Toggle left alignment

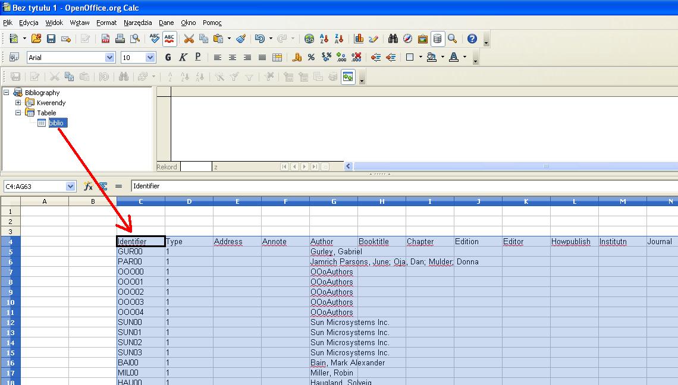(x=218, y=58)
